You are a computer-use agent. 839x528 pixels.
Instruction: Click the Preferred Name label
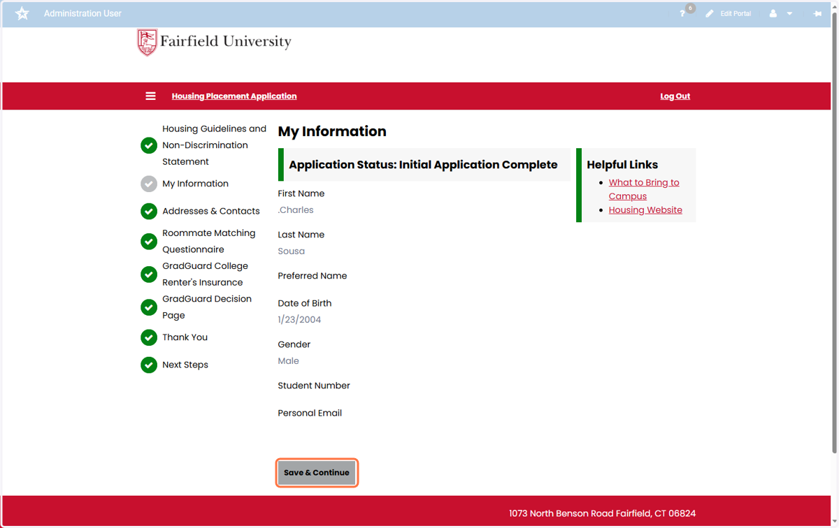click(x=313, y=276)
